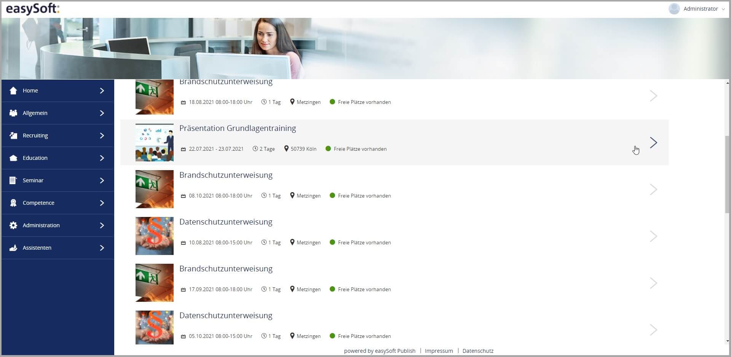Select Education in the sidebar menu
This screenshot has height=357, width=731.
58,158
